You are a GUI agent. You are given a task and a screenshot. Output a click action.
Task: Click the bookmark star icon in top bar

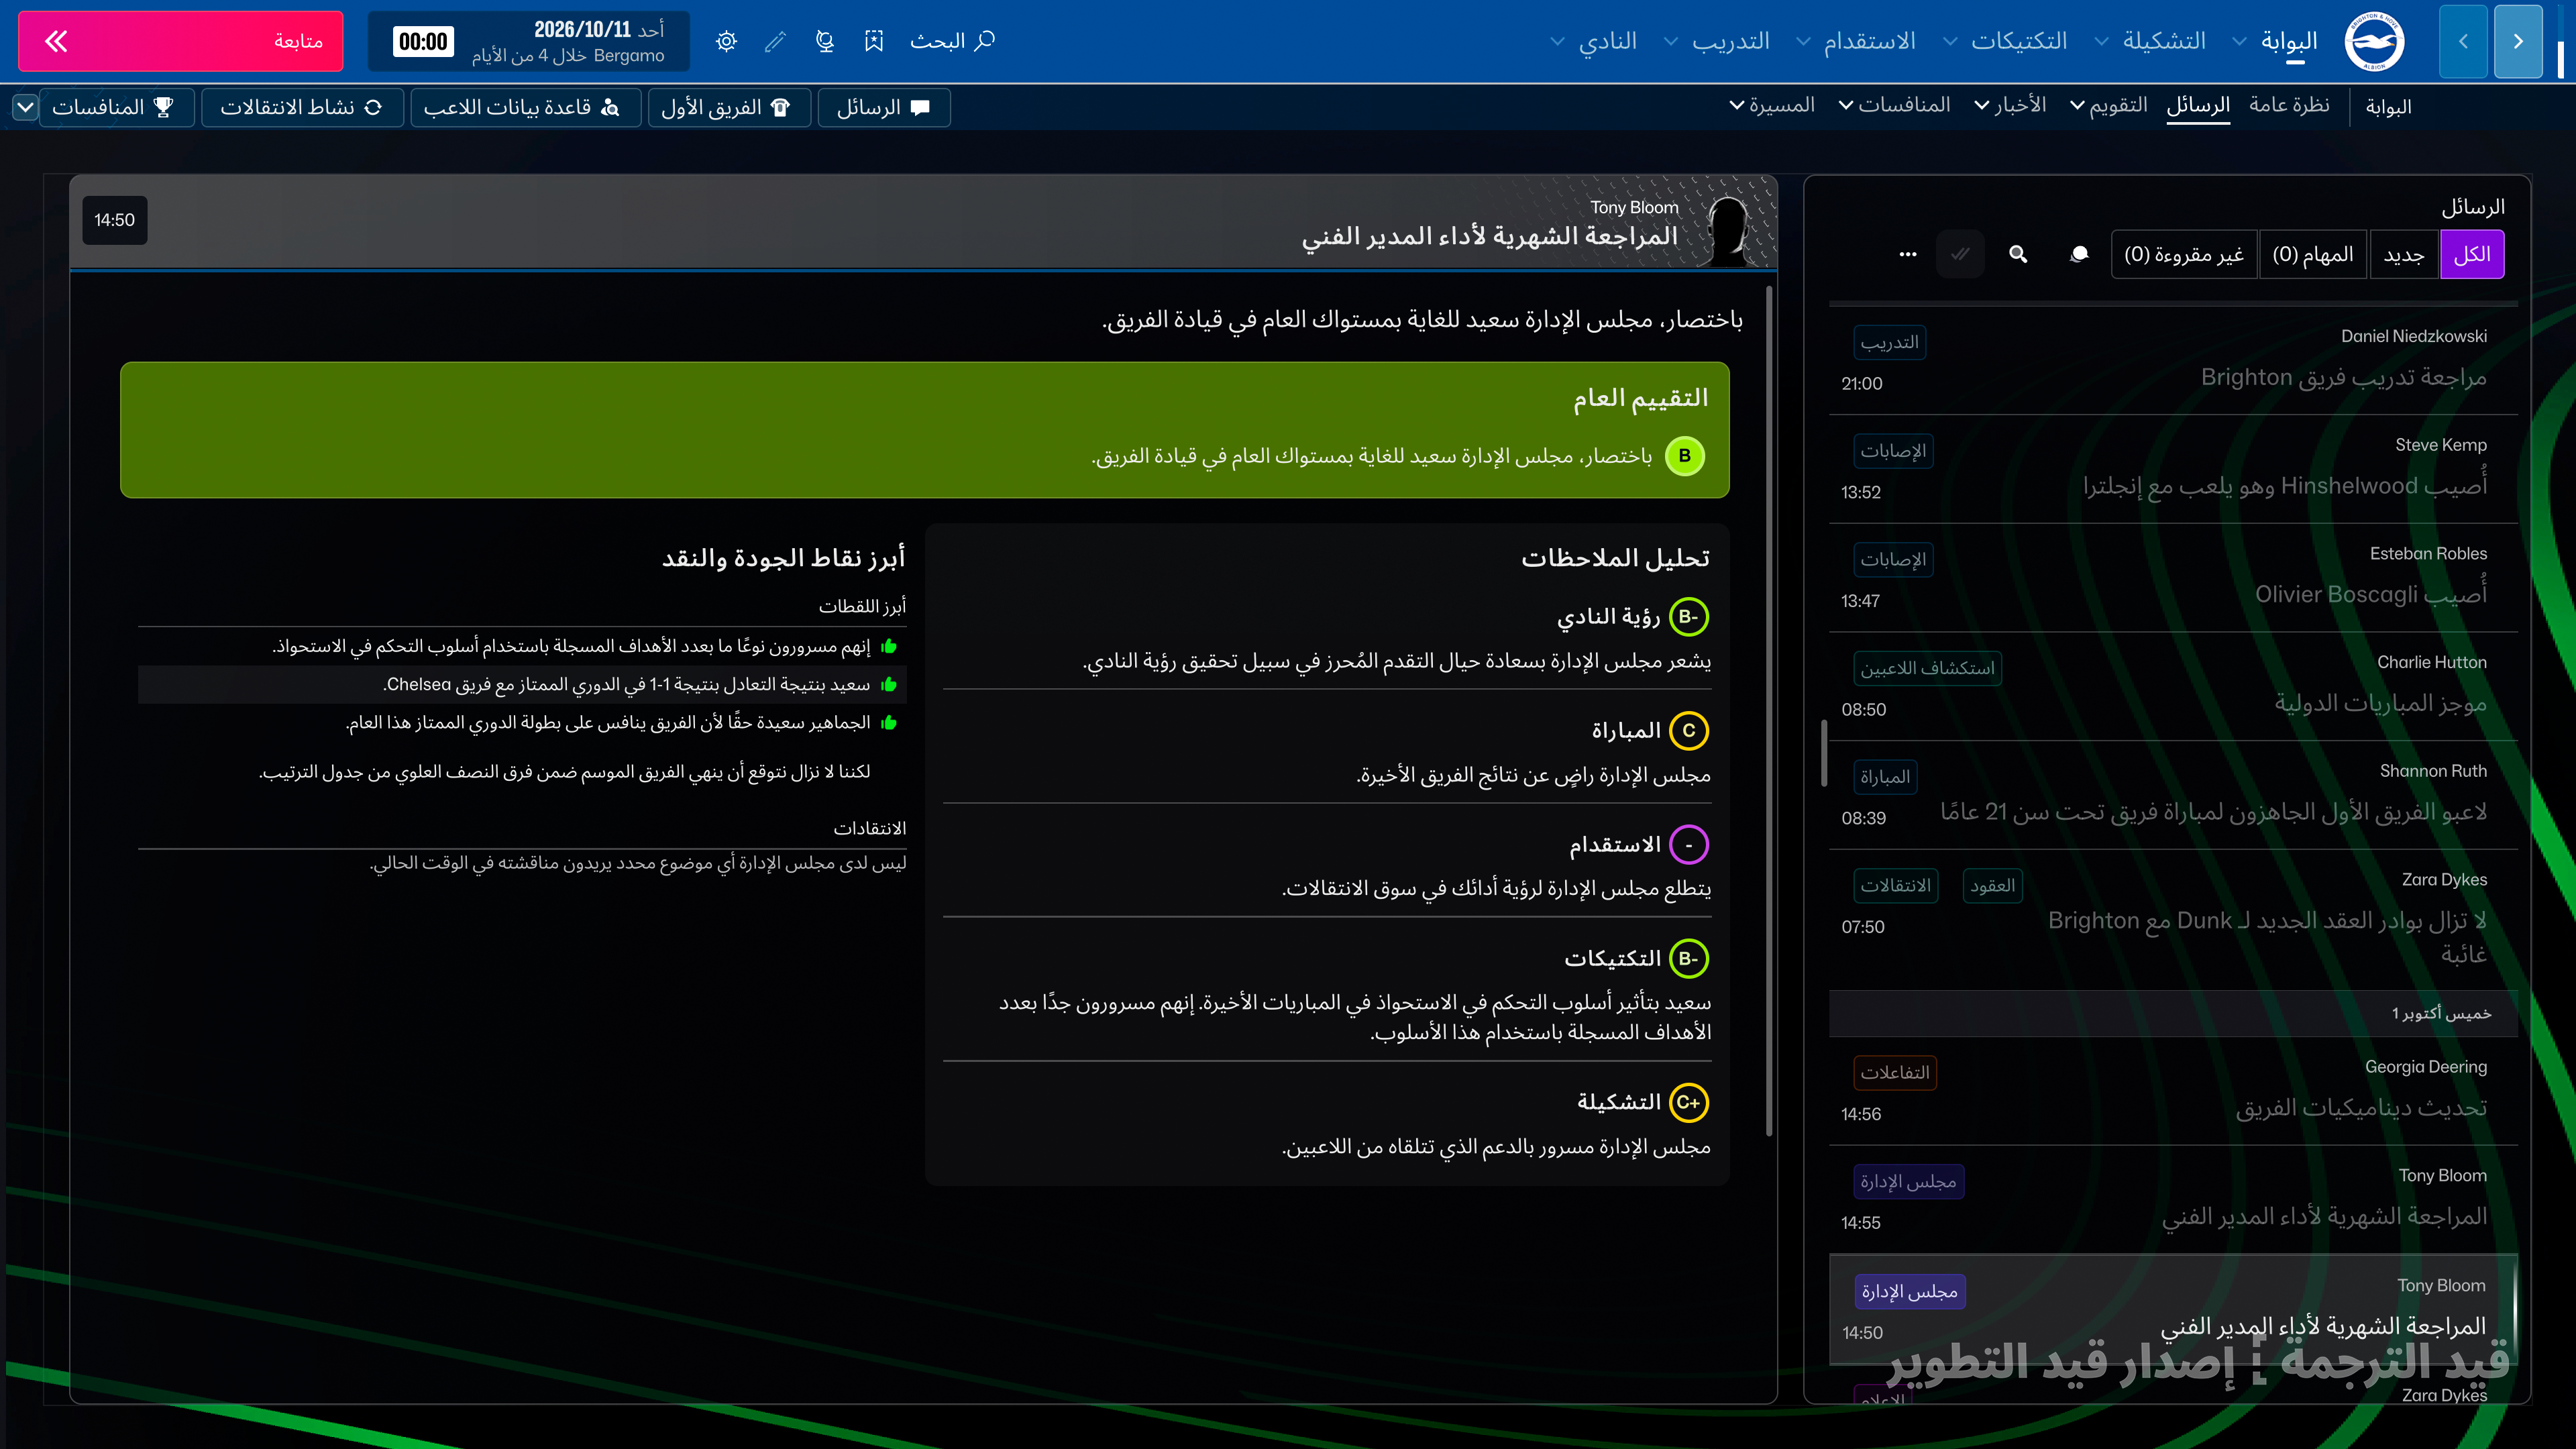click(x=874, y=41)
